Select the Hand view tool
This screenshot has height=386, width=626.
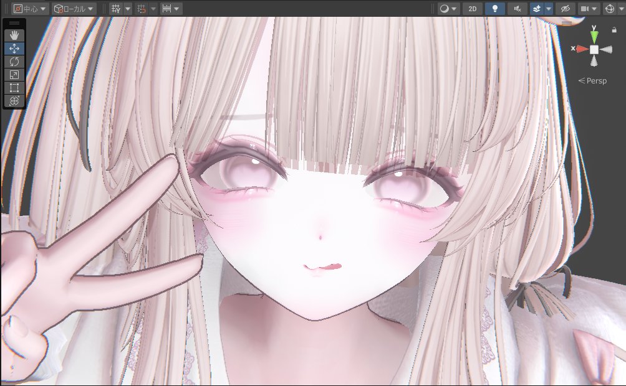(14, 35)
